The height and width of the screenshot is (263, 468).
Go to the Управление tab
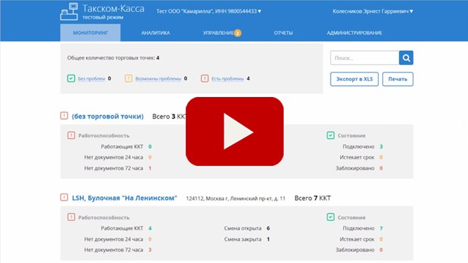[218, 33]
